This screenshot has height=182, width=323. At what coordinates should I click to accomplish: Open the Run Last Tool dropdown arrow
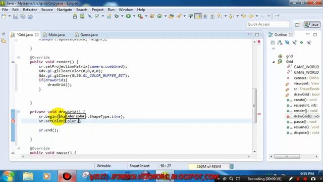click(146, 16)
